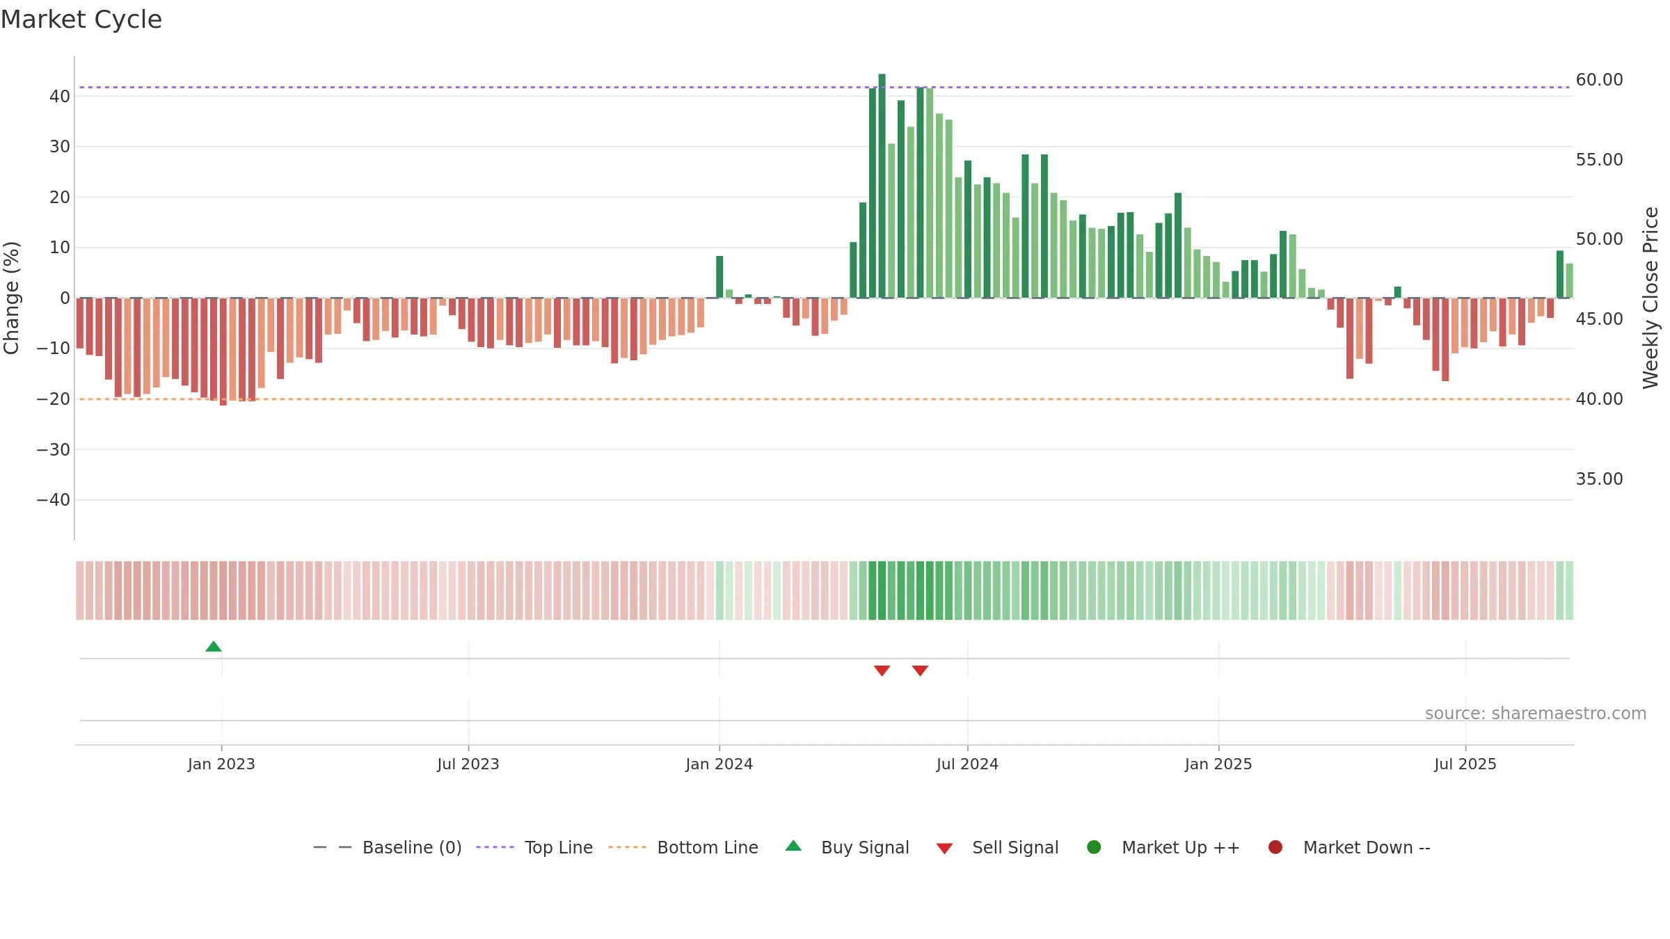Click the isolated green bar at Jan 2024

tap(719, 277)
